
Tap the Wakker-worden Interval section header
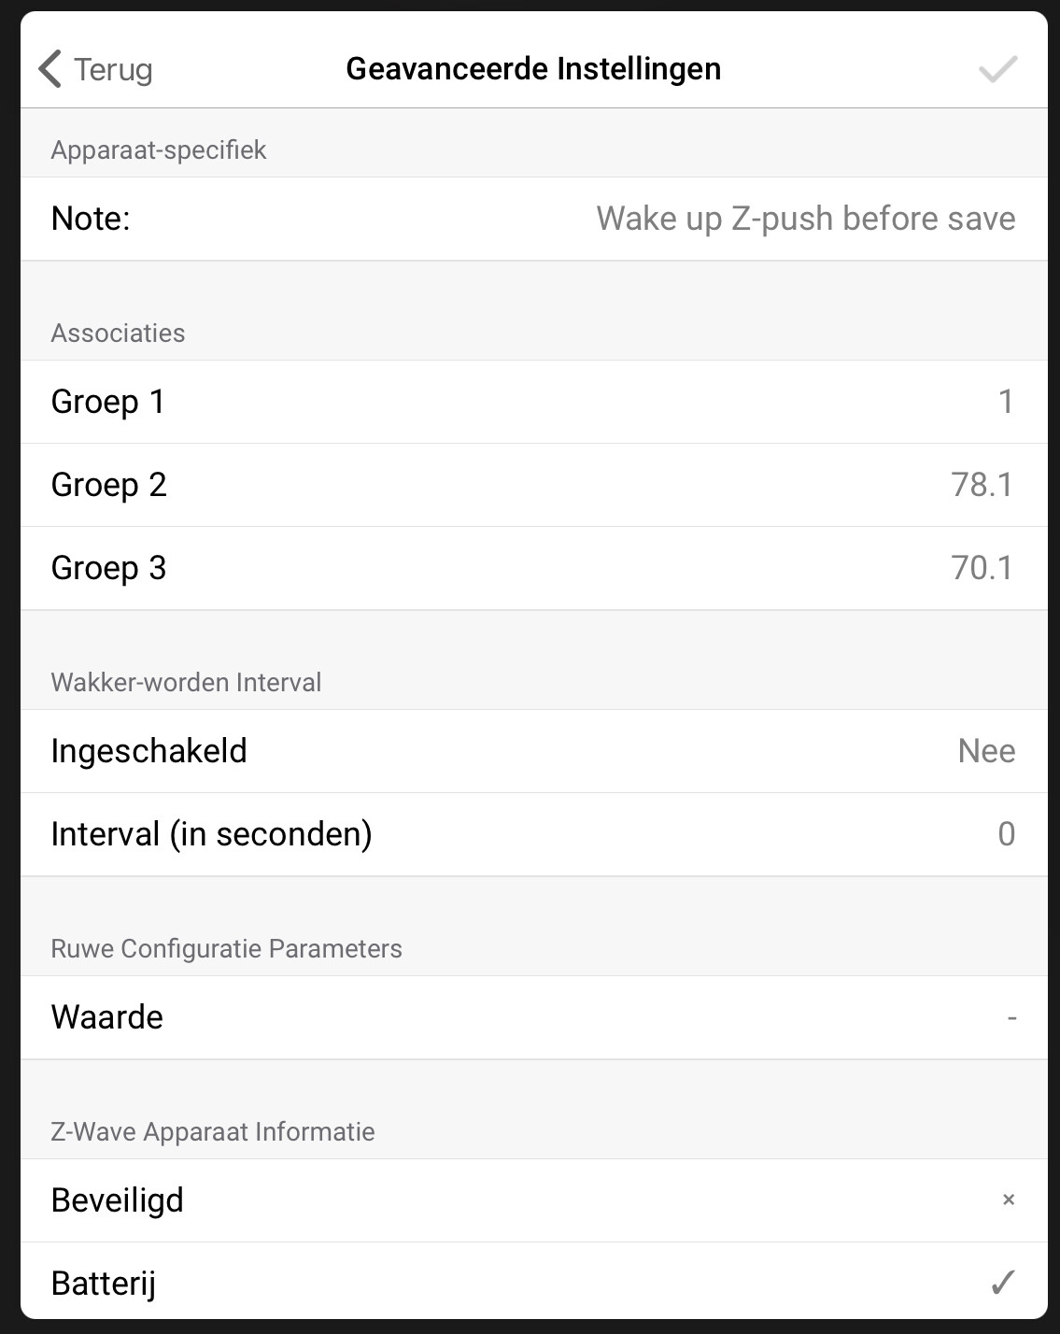186,683
